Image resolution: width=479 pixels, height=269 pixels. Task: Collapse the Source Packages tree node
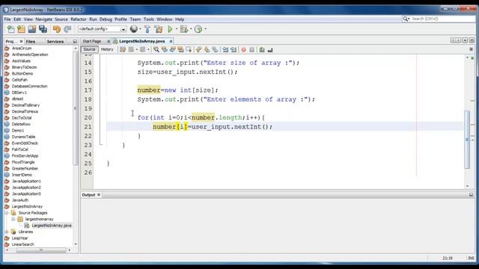(7, 213)
